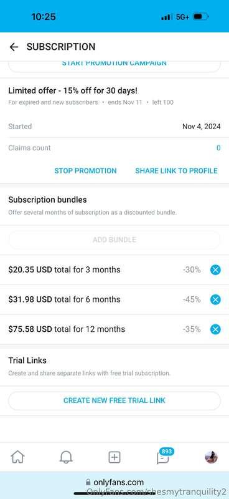Tap the lock icon beside onlyfans.com

[x=88, y=482]
